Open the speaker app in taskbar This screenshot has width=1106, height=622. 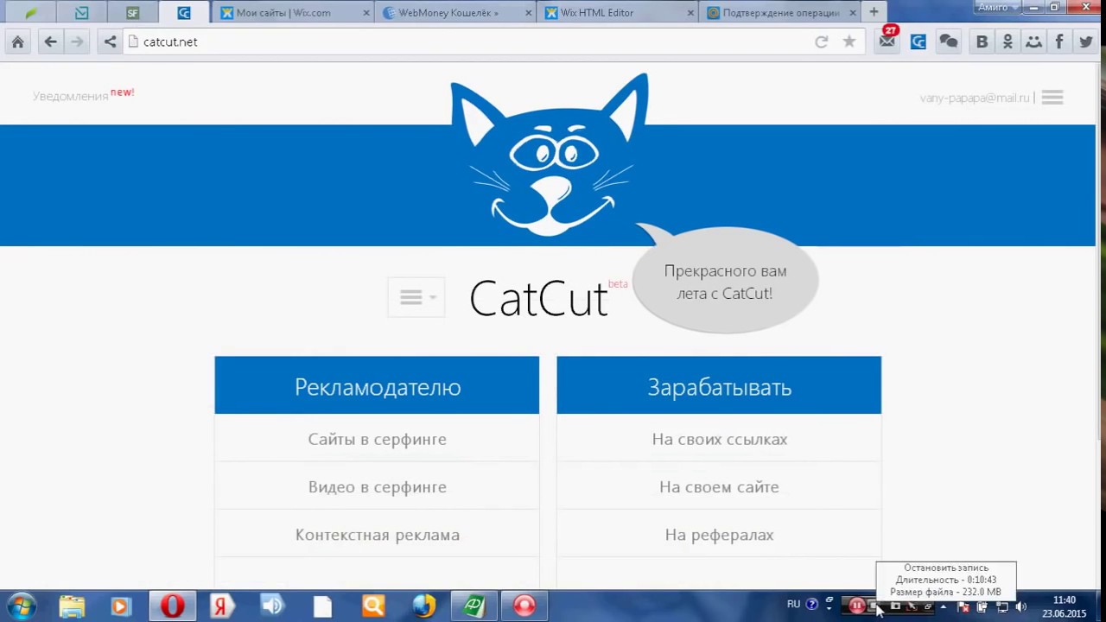click(272, 606)
